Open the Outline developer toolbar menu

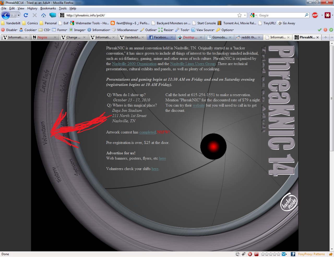148,30
